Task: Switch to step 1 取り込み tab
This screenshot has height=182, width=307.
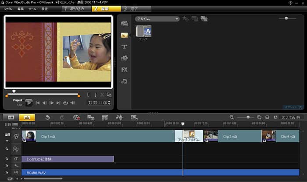Action: point(77,9)
